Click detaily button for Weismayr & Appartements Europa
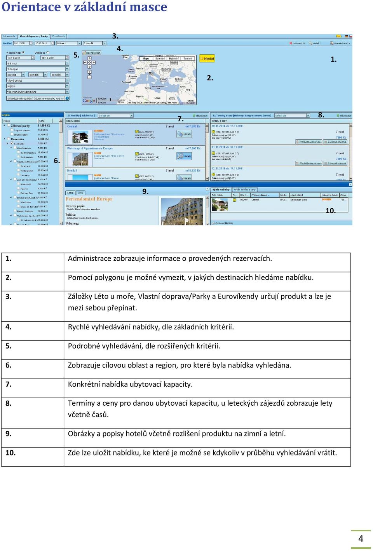The width and height of the screenshot is (373, 551). [x=184, y=156]
